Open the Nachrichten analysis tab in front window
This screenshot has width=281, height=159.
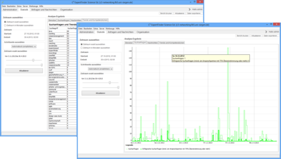pos(153,43)
